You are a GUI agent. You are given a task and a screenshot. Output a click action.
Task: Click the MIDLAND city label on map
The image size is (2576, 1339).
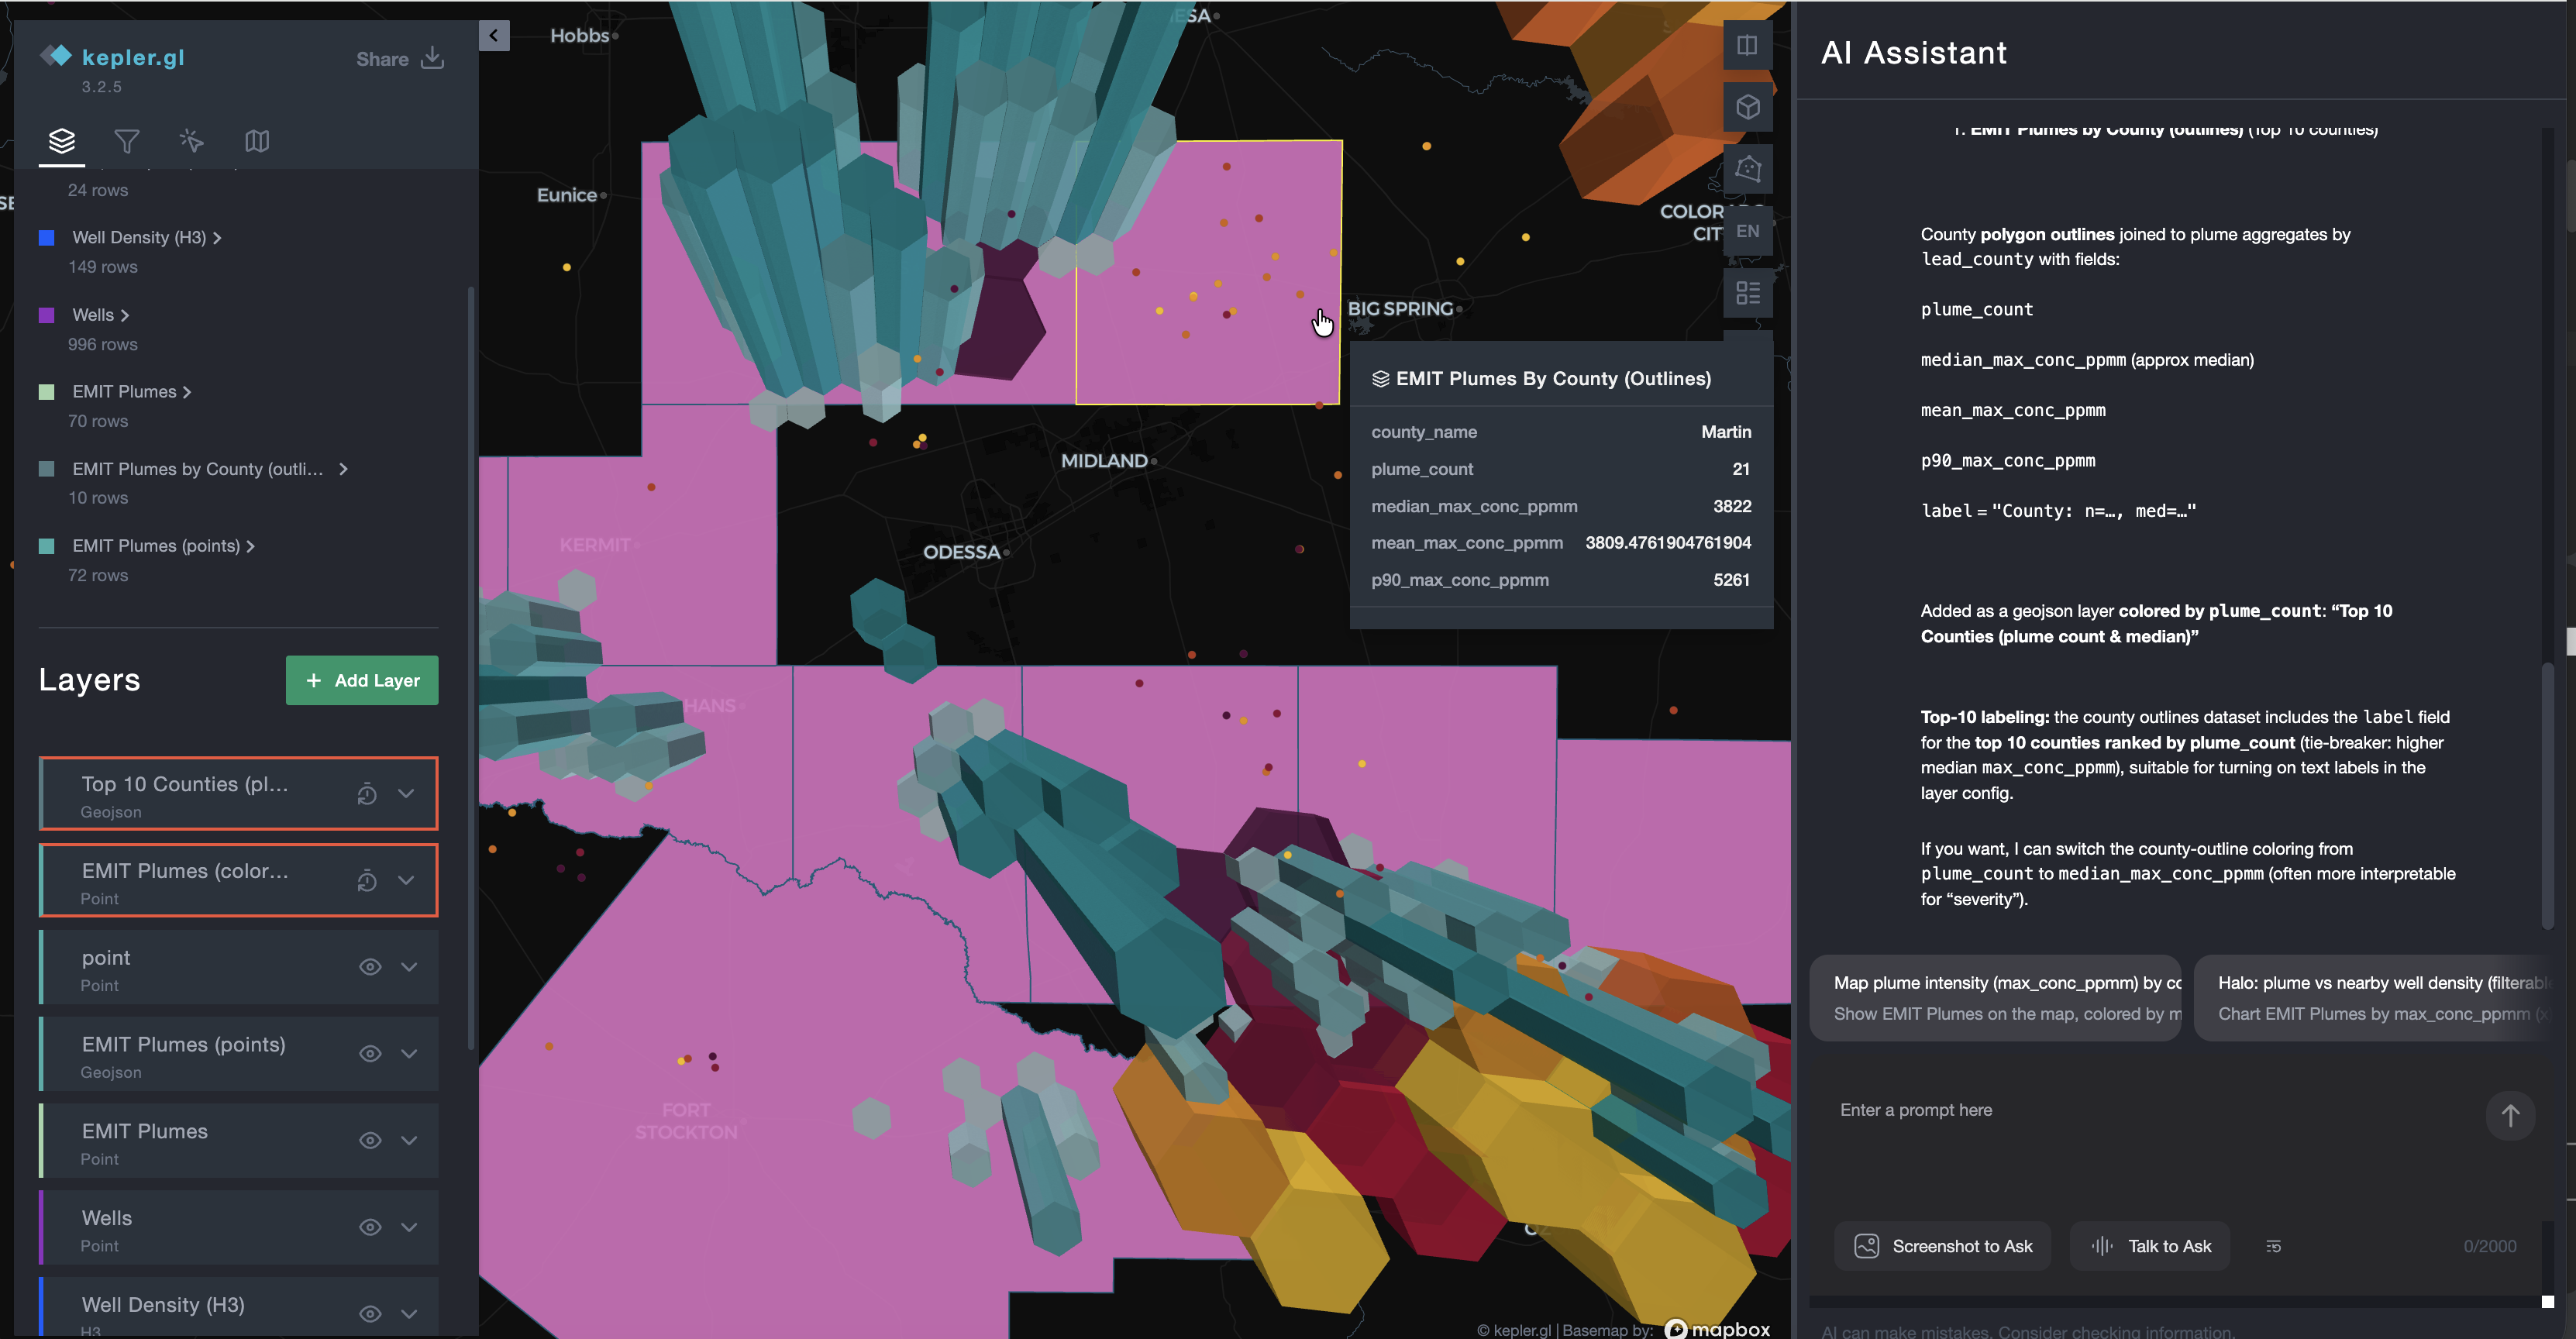1104,461
